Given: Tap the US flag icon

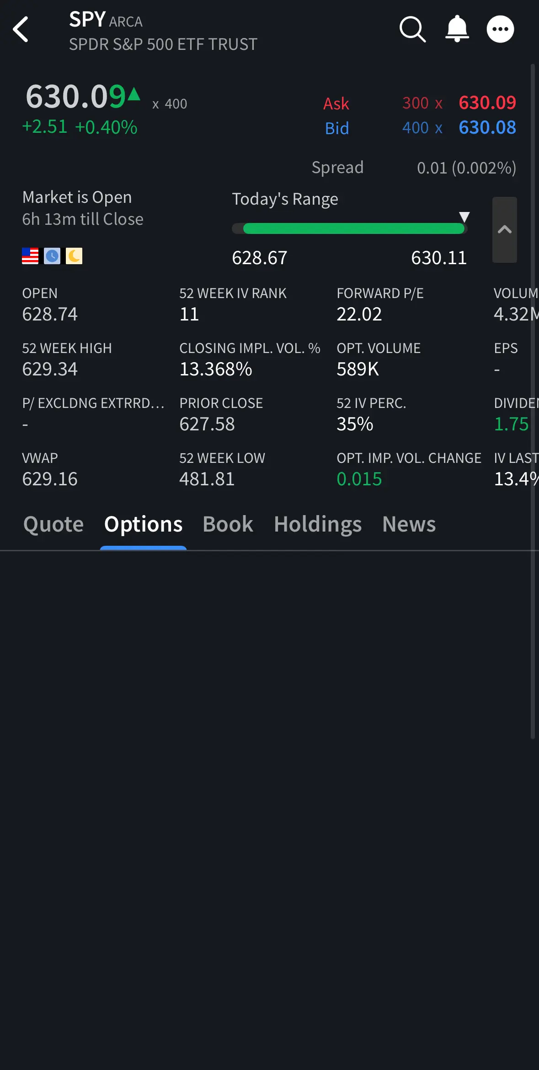Looking at the screenshot, I should (30, 256).
